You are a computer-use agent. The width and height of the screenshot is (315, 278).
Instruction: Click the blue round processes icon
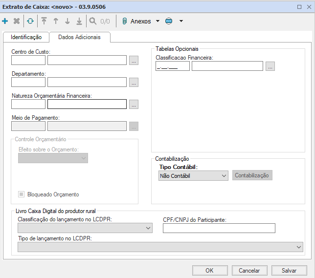169,21
